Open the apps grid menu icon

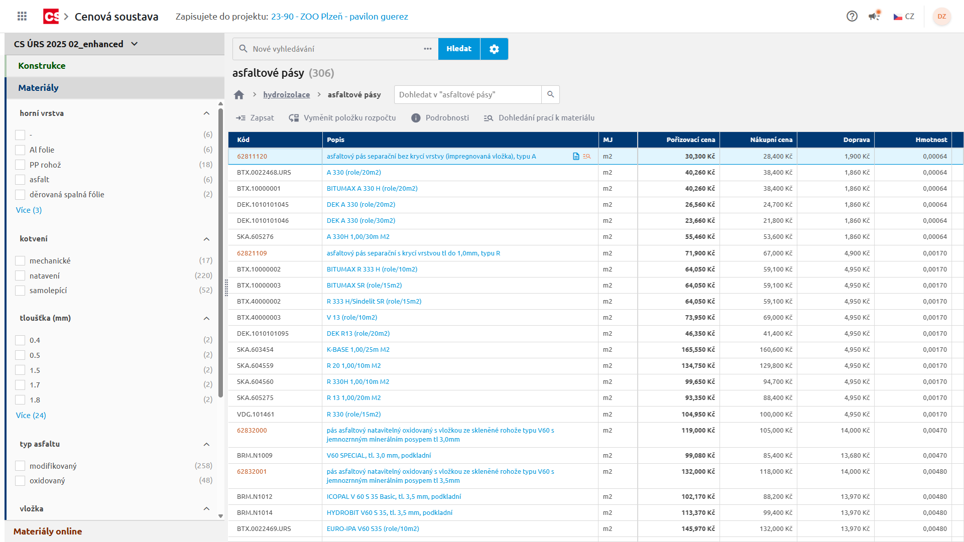tap(22, 16)
